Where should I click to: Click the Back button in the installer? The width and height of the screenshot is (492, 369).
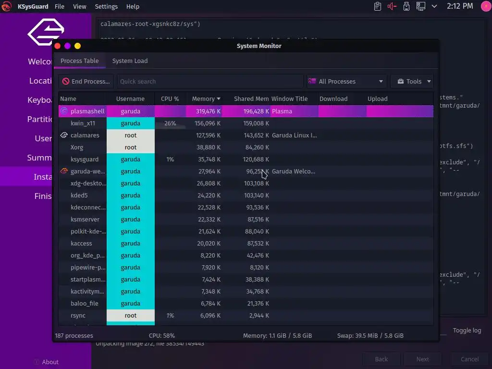coord(381,359)
